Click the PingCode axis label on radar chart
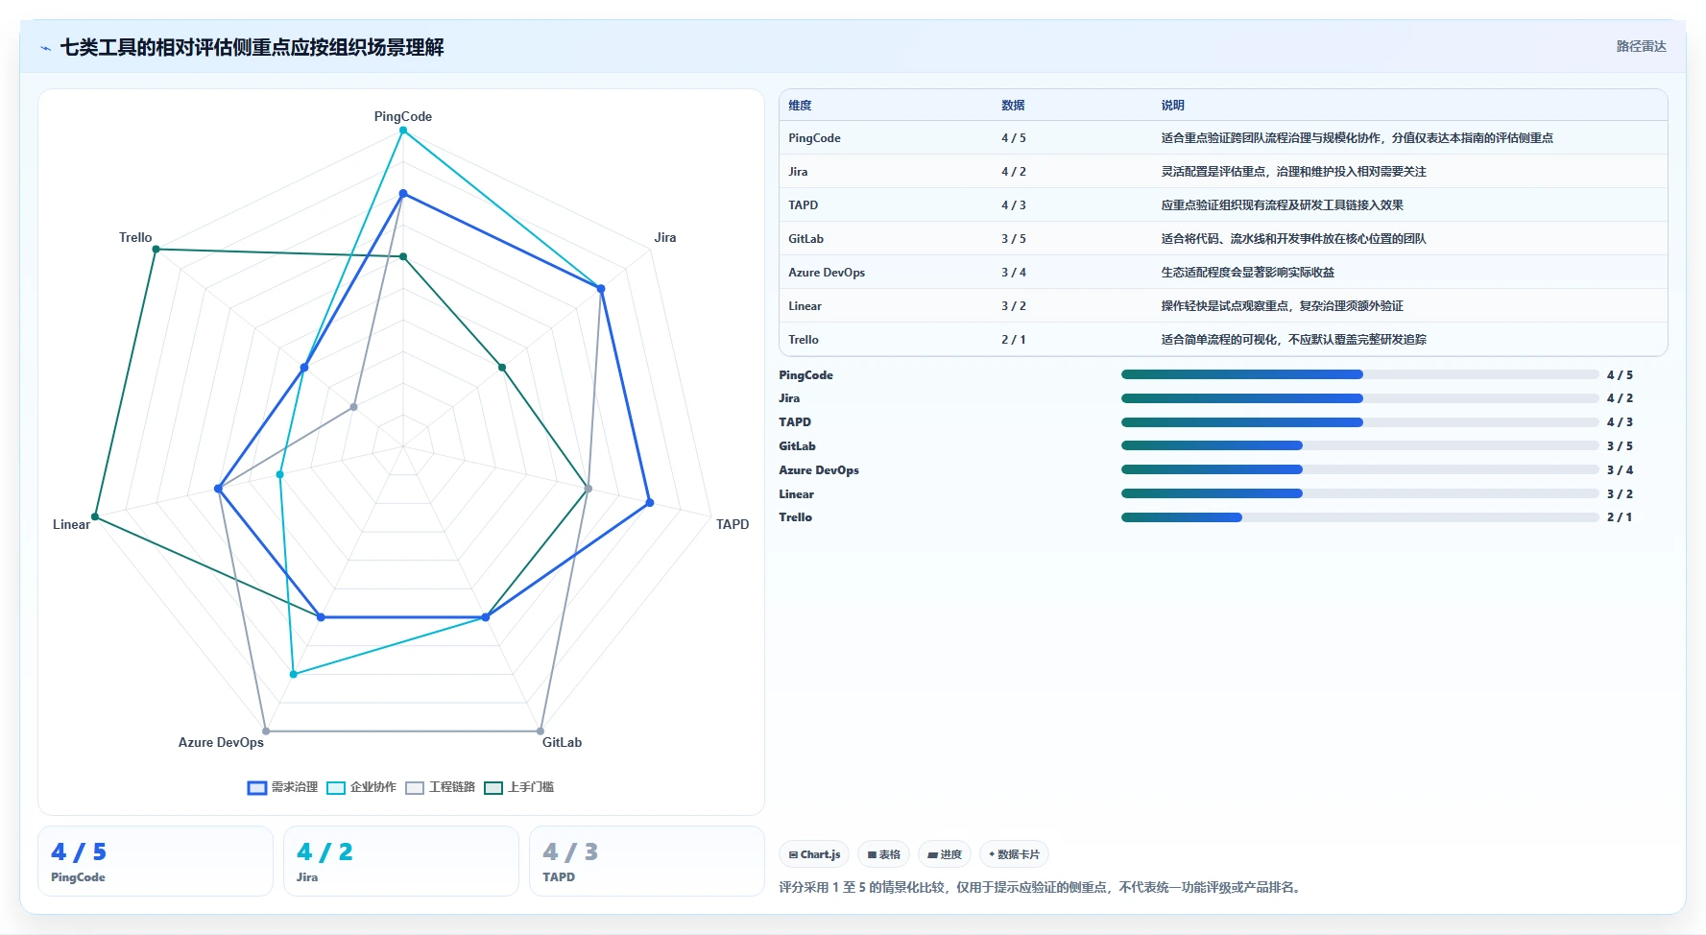The width and height of the screenshot is (1706, 935). (x=403, y=116)
